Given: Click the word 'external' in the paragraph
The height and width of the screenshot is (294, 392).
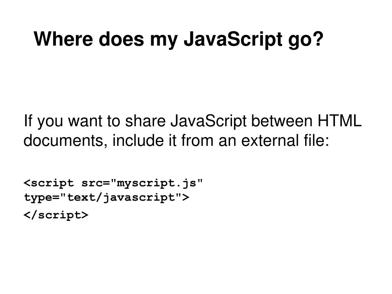Looking at the screenshot, I should [x=270, y=140].
